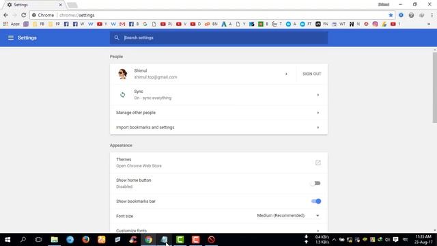Open a new tab with the new-tab button
The width and height of the screenshot is (437, 246).
tap(72, 5)
